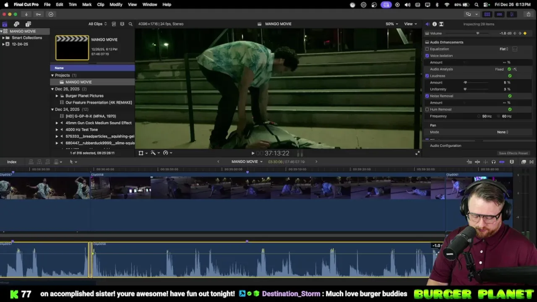Show the Libraries sidebar clapper icon
537x302 pixels.
coord(5,24)
